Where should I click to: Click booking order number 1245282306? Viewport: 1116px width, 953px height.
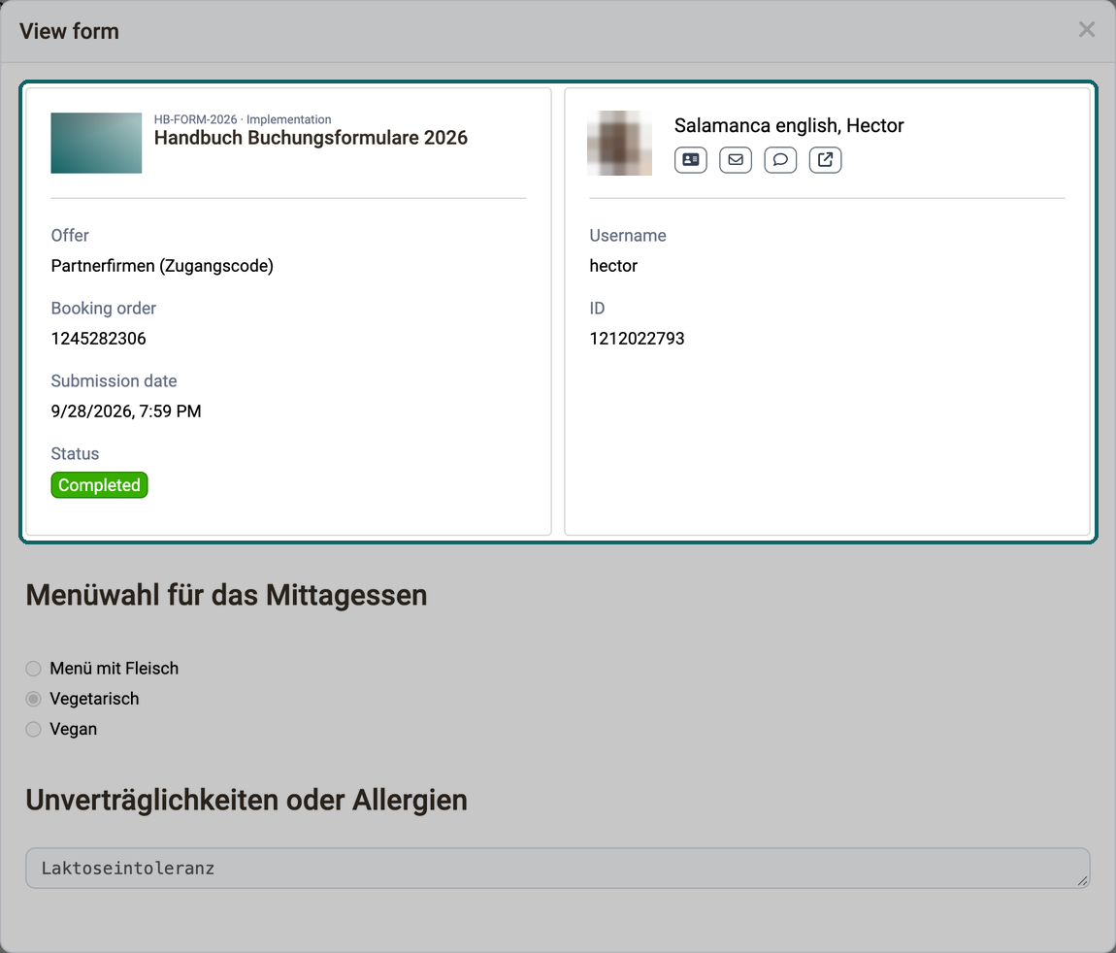pyautogui.click(x=98, y=338)
